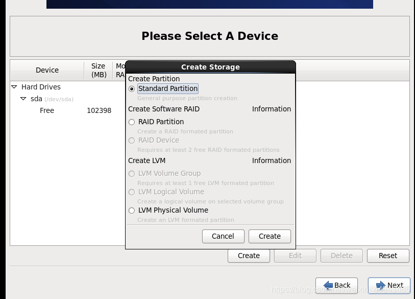Select the Standard Partition radio button
The image size is (415, 299).
click(132, 89)
